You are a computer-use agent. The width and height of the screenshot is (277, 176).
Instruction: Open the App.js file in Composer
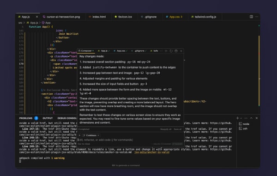point(104,51)
